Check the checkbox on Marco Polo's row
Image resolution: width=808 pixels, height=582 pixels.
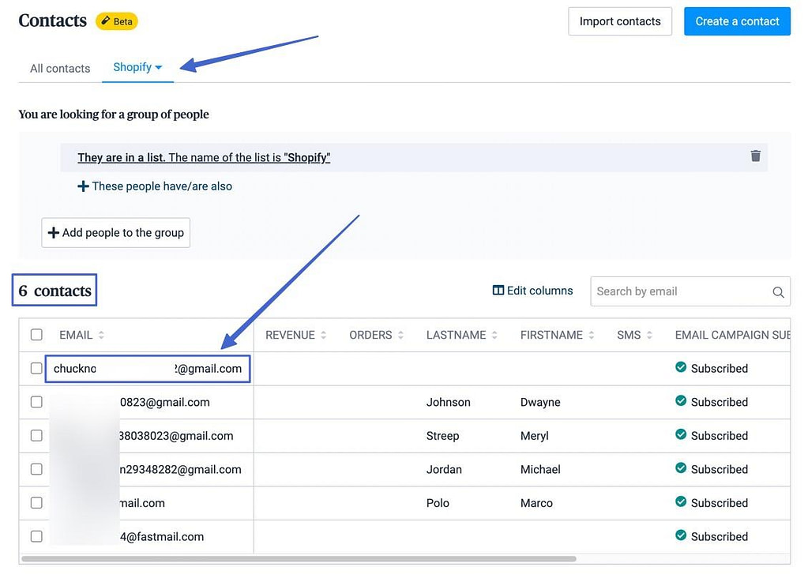click(36, 502)
